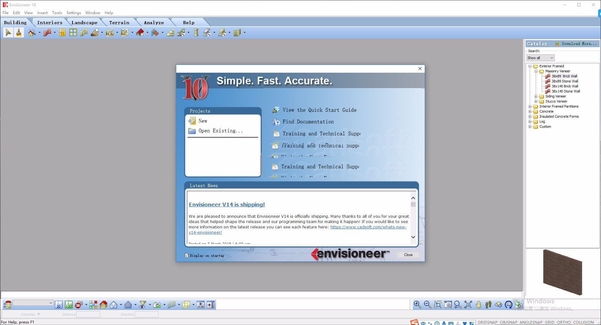Click the brick wall preview thumbnail
601x325 pixels.
(562, 272)
